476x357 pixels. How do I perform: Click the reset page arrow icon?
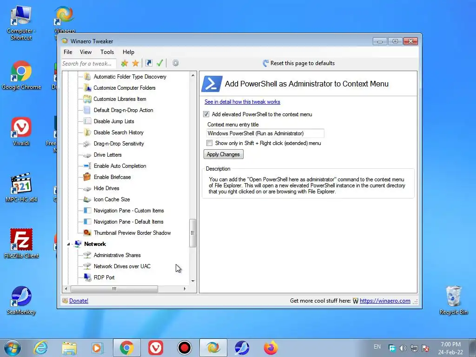[265, 63]
